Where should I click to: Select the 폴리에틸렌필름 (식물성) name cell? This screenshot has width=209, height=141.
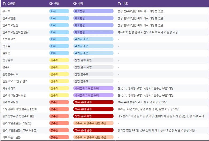pyautogui.click(x=16, y=123)
